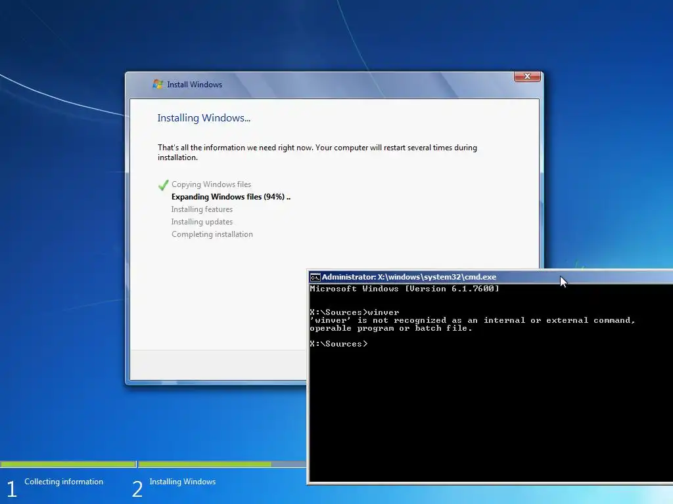Click the 'operable program or batch file.' line
The height and width of the screenshot is (504, 673).
coord(390,328)
